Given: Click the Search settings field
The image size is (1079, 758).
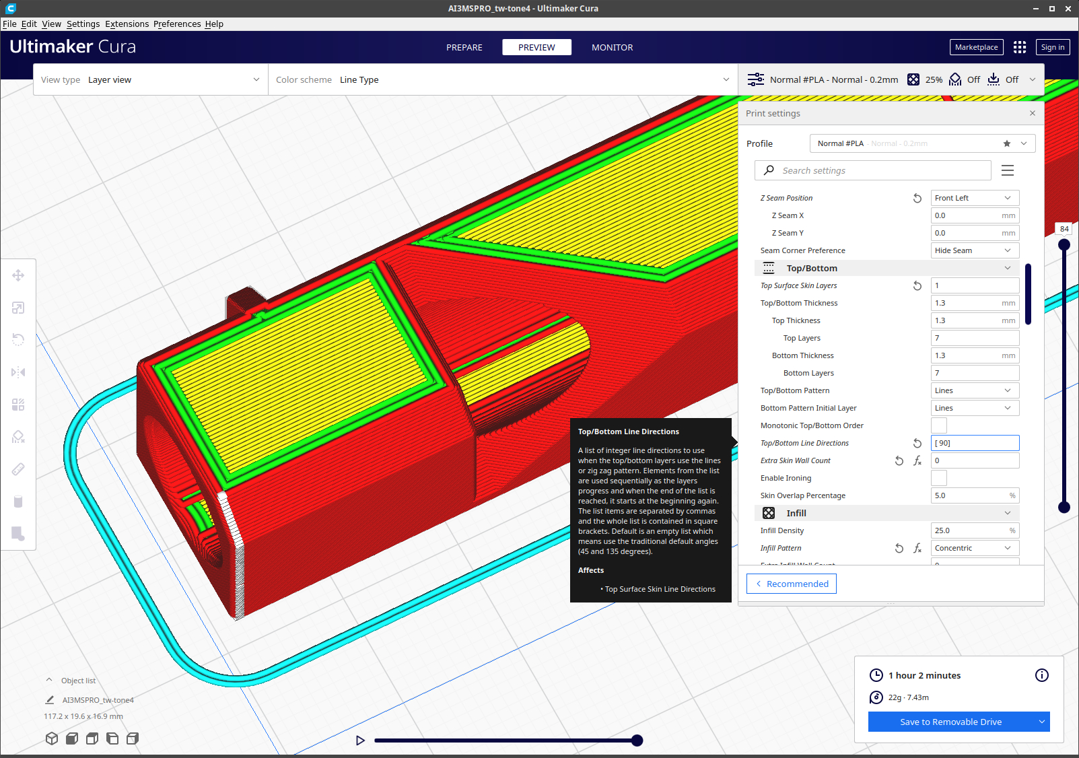Looking at the screenshot, I should (873, 170).
